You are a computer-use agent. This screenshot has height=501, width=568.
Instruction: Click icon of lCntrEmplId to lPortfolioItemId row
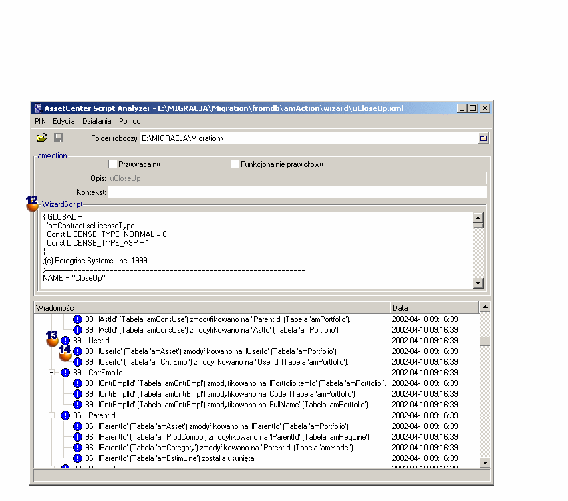point(78,383)
